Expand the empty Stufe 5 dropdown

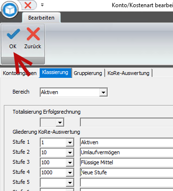(x=70, y=182)
